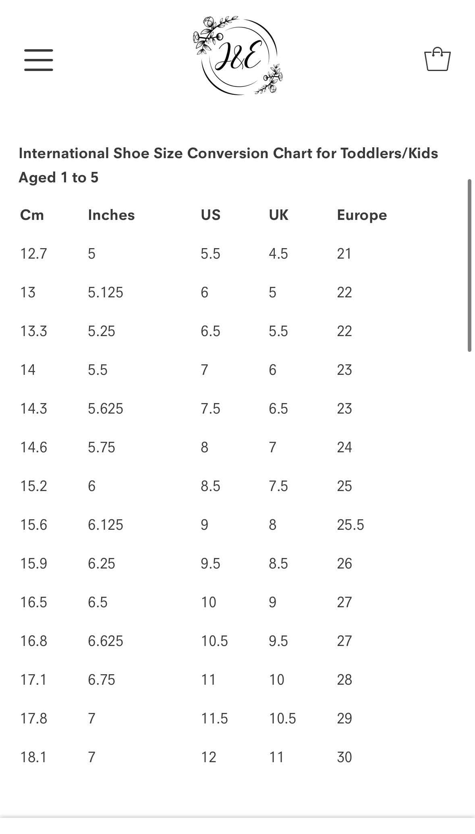This screenshot has width=475, height=834.
Task: Select the 6.625 inches cell
Action: 106,641
